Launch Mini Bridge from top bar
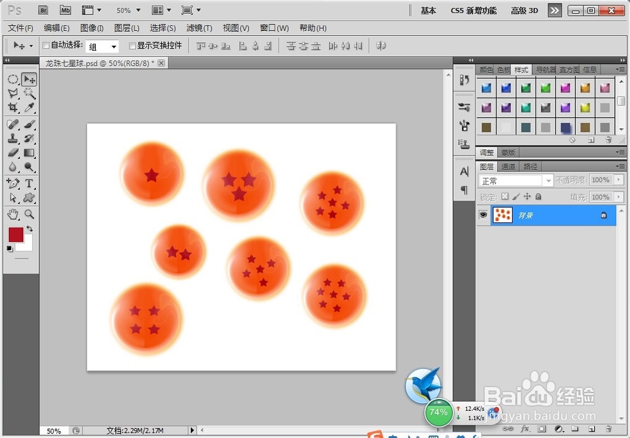 pyautogui.click(x=65, y=11)
